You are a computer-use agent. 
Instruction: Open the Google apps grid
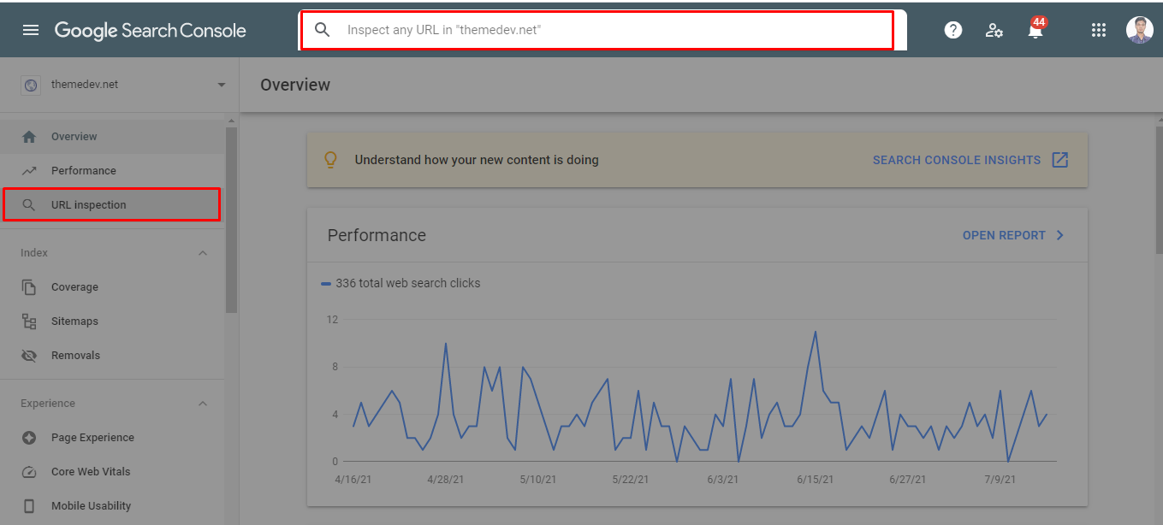coord(1099,30)
